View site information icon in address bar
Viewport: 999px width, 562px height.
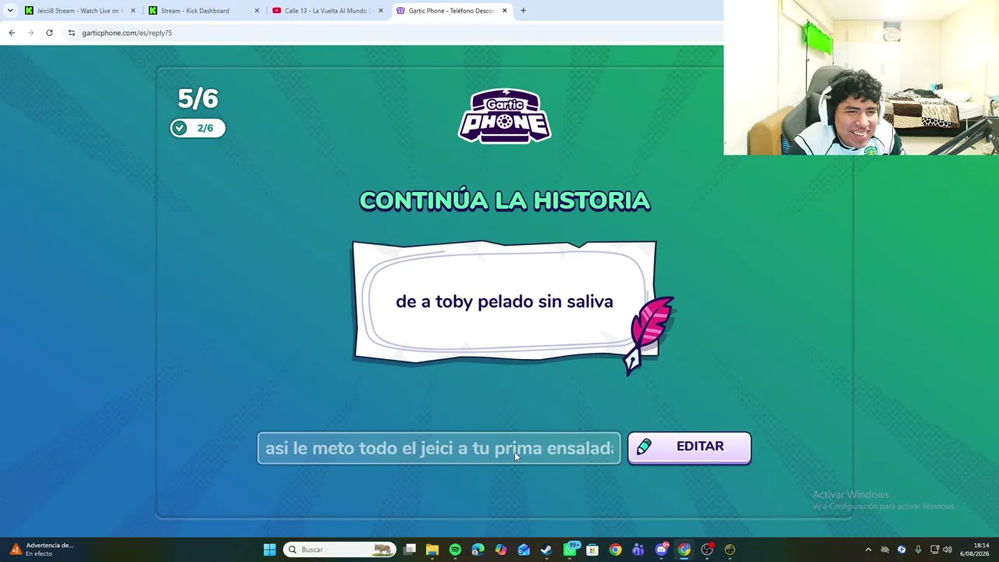tap(72, 33)
